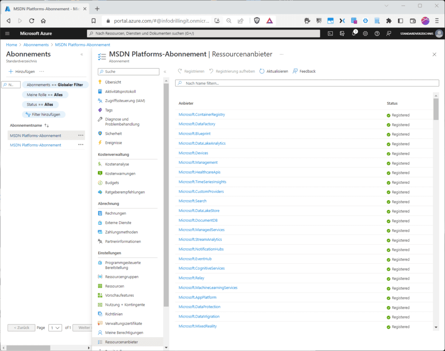Go to browser home page icon
This screenshot has width=445, height=351.
click(x=43, y=21)
